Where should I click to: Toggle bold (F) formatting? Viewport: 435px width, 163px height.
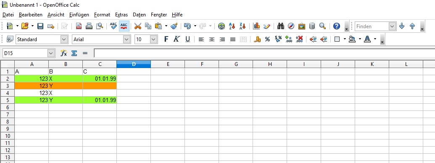pyautogui.click(x=166, y=39)
